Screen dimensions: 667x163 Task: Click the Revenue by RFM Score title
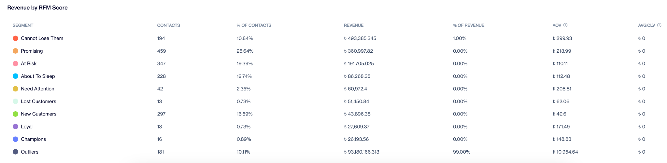coord(37,8)
